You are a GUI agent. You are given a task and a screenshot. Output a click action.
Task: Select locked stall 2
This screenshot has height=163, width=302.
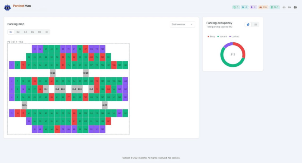[x=12, y=81]
